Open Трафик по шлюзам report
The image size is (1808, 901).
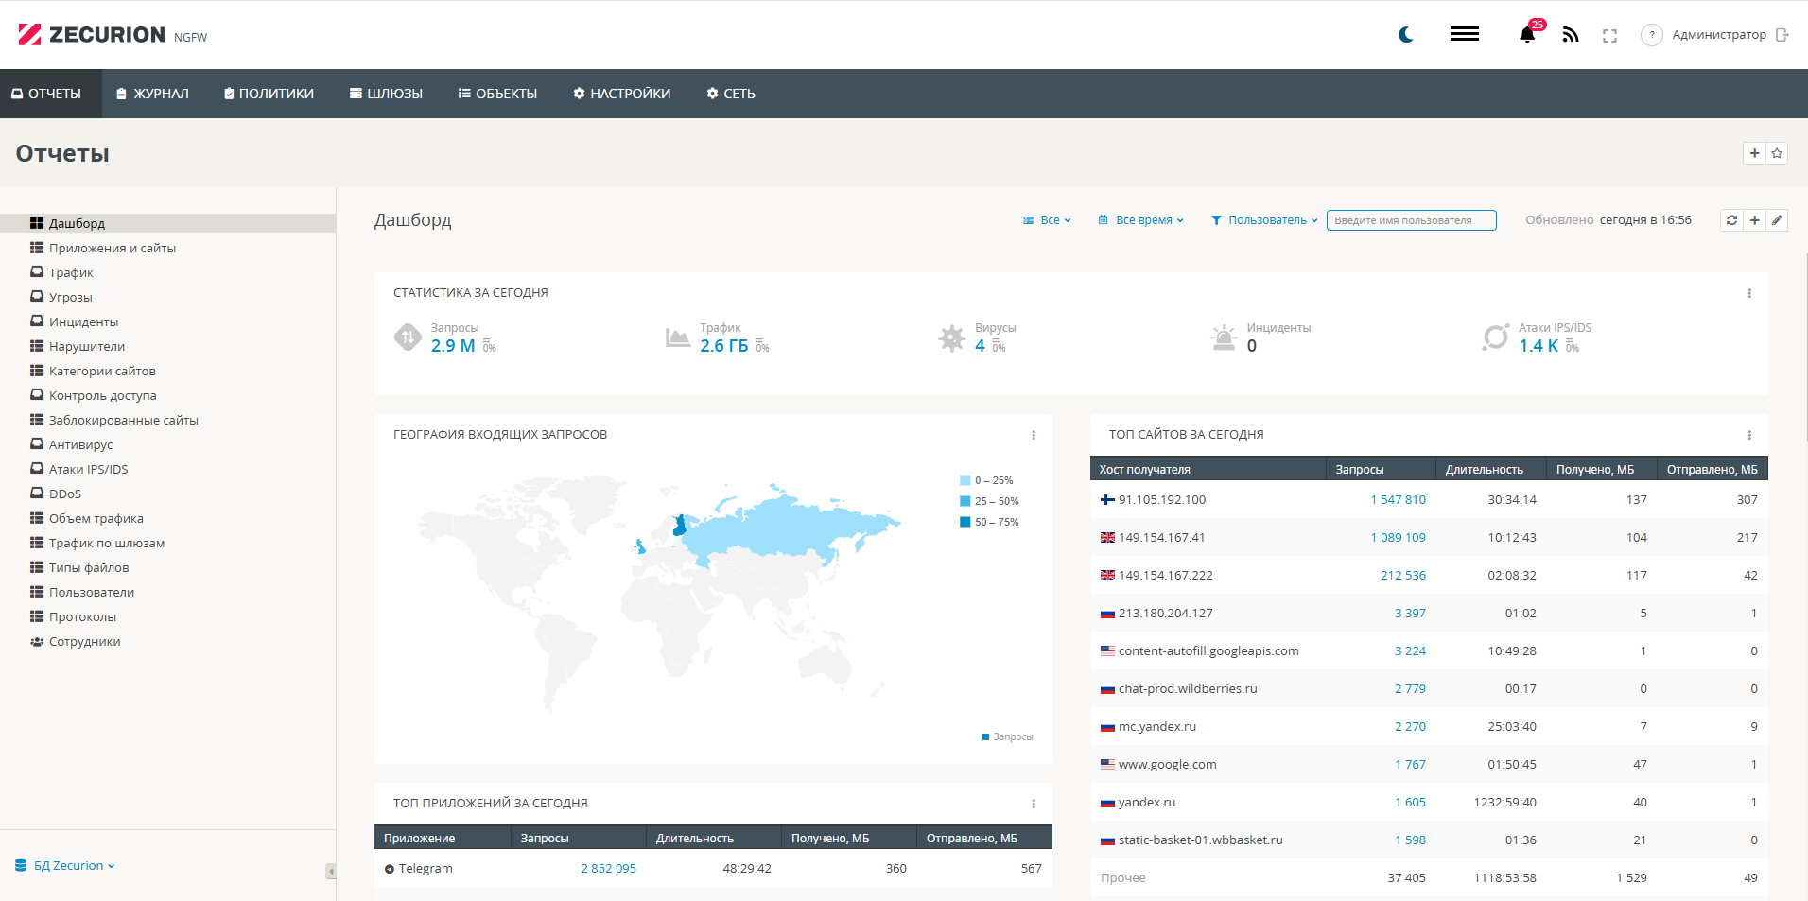click(106, 543)
